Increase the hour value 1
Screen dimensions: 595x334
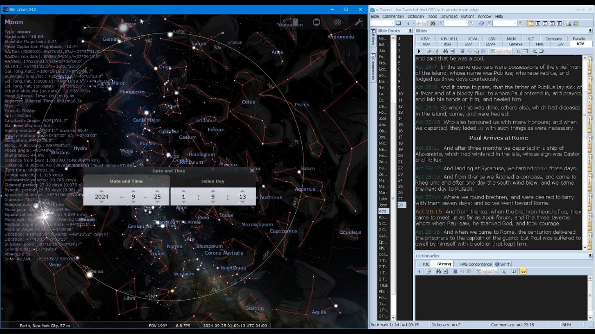point(184,191)
